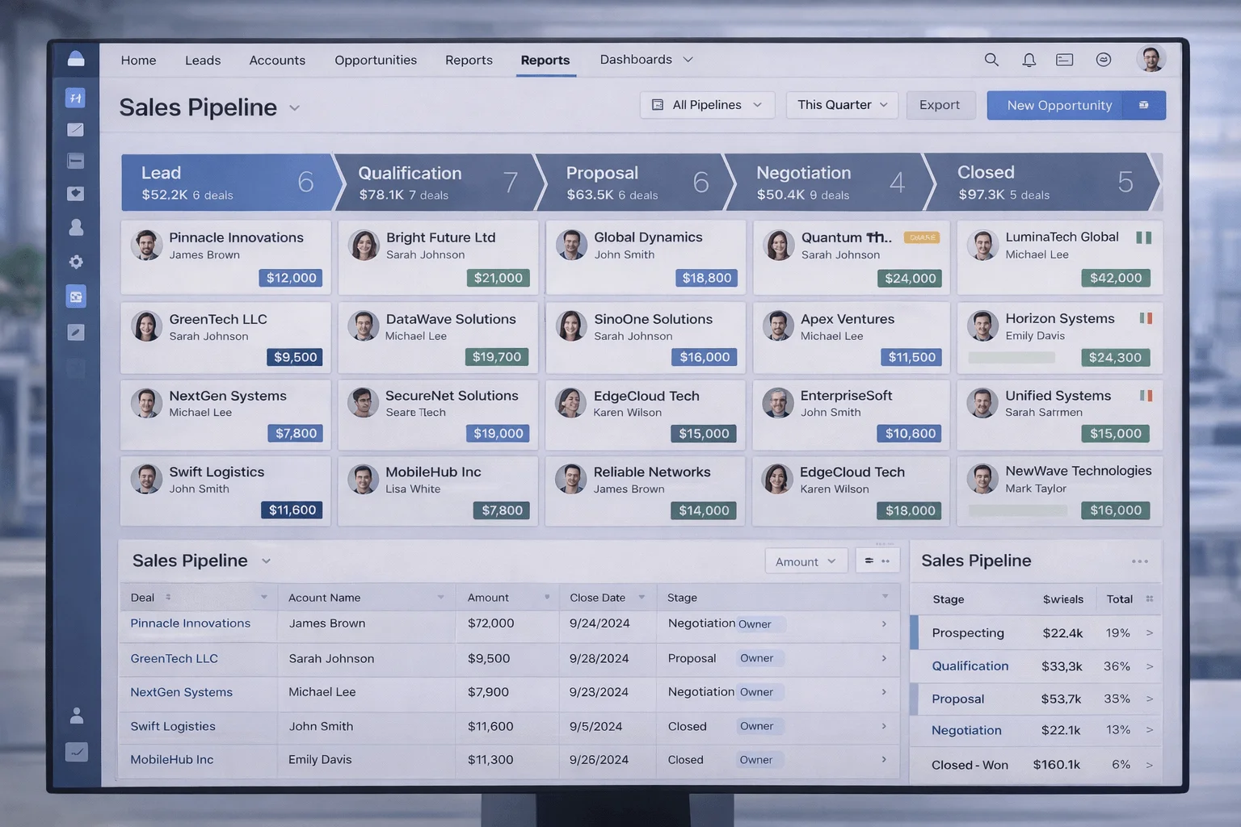The width and height of the screenshot is (1241, 827).
Task: Open the LuminaTech Global deal card
Action: pos(1060,258)
